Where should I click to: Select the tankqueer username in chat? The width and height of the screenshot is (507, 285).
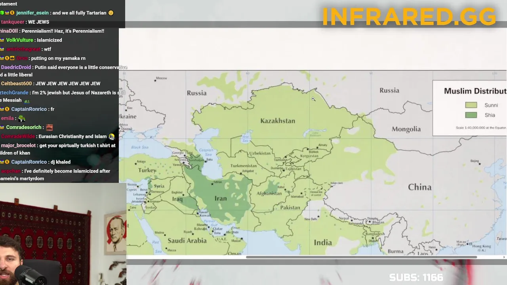click(13, 22)
